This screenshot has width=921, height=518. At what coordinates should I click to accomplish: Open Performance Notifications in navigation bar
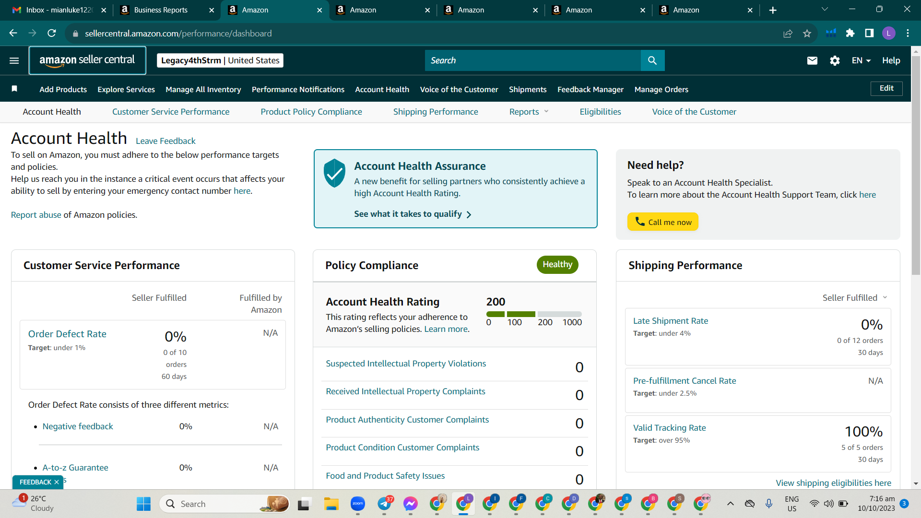[298, 89]
